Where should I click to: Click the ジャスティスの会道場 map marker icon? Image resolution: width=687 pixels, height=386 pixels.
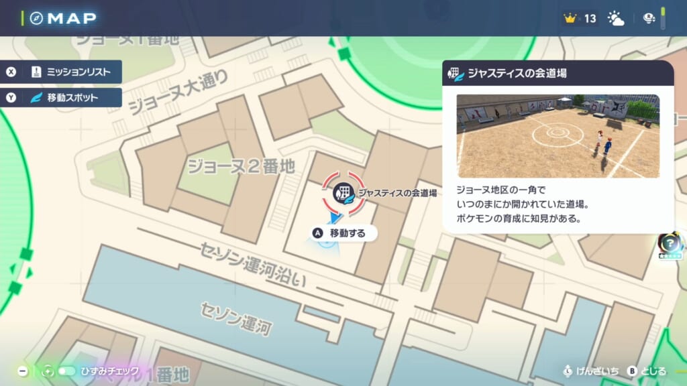(x=343, y=193)
